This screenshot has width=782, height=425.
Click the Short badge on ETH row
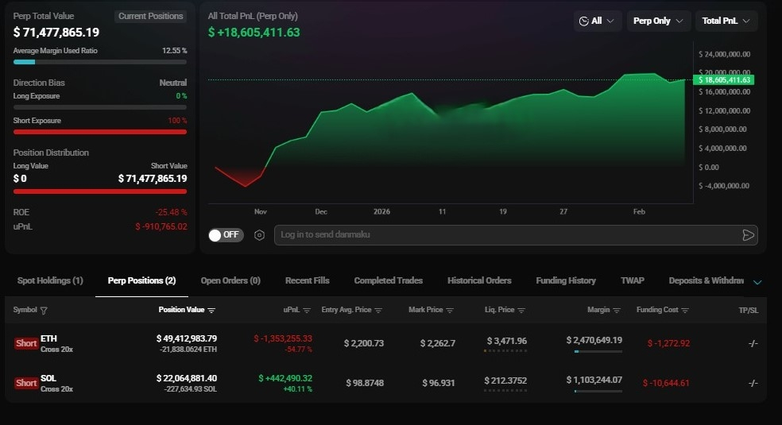(x=26, y=343)
